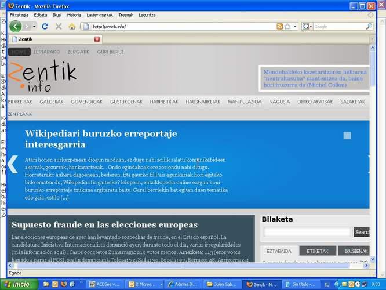This screenshot has height=290, width=386.
Task: Open the BITXIKERIAK category
Action: [x=20, y=101]
